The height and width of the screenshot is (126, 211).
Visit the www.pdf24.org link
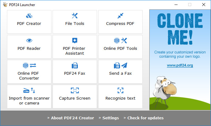180,65
